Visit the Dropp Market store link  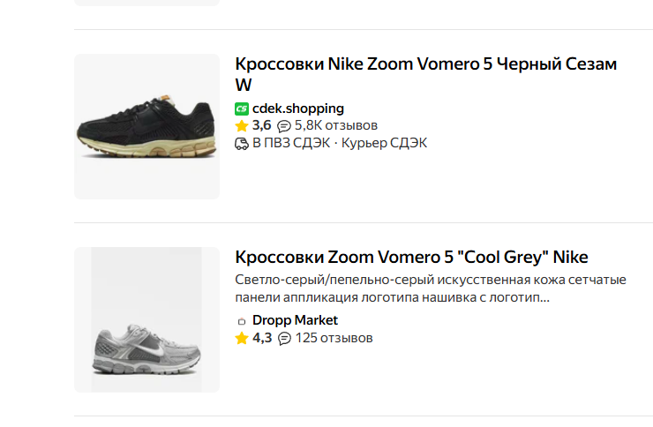[295, 320]
